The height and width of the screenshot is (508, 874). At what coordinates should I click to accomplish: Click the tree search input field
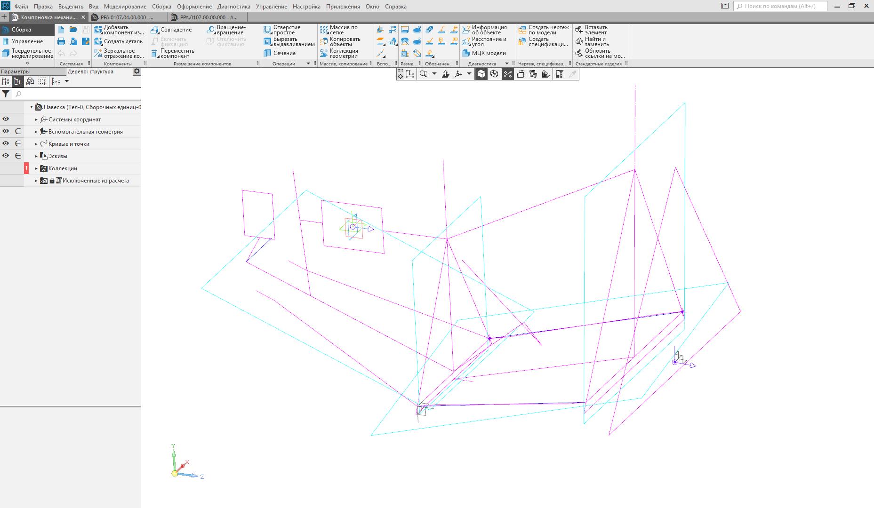pos(75,94)
